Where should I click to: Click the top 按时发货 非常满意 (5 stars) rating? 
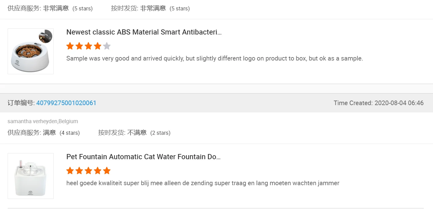click(150, 8)
